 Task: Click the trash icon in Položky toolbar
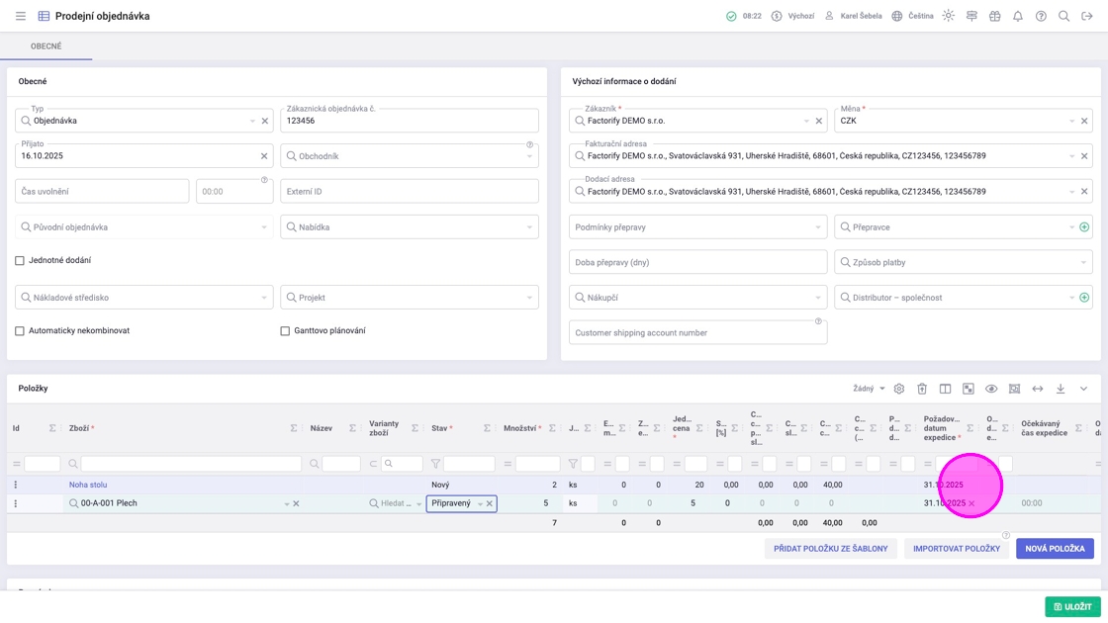click(x=922, y=389)
